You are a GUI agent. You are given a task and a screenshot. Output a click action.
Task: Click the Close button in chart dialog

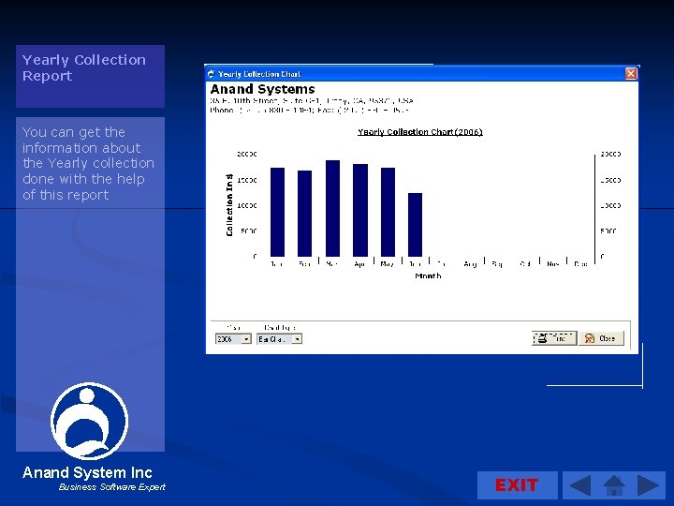(x=601, y=338)
